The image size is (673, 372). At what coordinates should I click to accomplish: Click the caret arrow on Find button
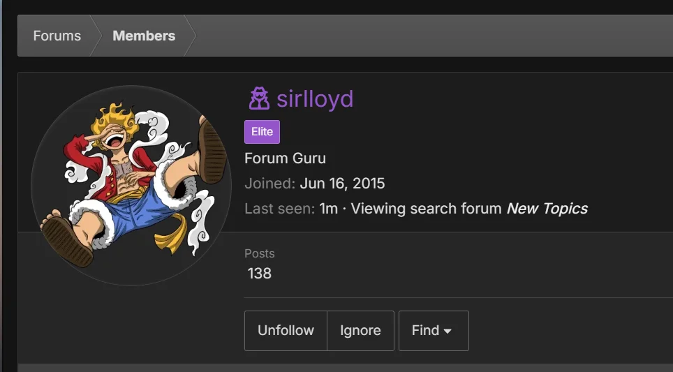pos(448,332)
